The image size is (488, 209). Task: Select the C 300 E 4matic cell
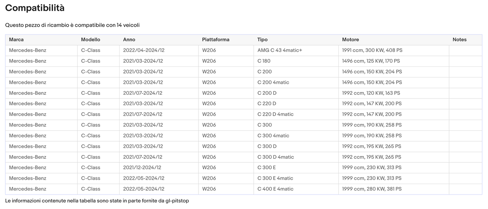pos(275,178)
